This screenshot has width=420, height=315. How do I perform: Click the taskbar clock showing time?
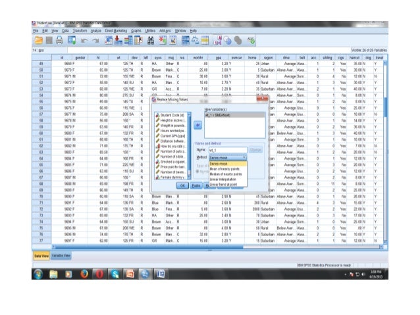376,274
